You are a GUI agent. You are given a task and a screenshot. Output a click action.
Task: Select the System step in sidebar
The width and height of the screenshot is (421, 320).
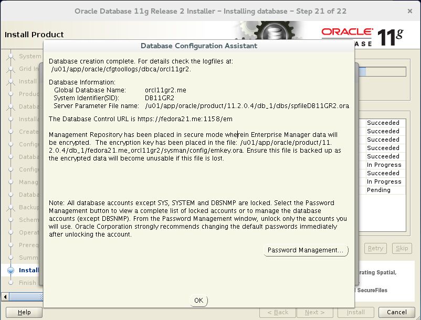pyautogui.click(x=30, y=56)
